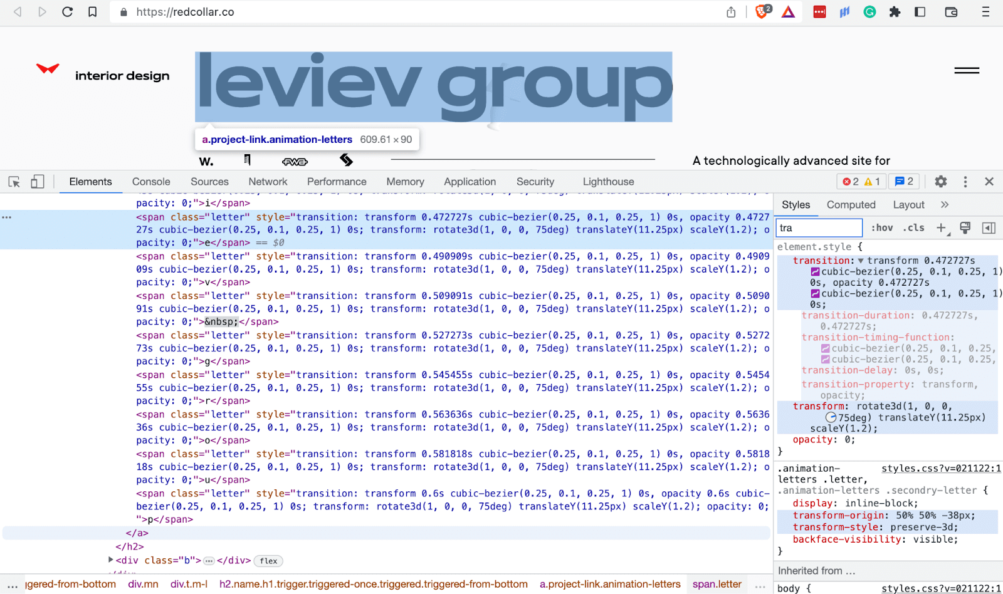Select a.project-link.animation-letters in the breadcrumb

609,584
